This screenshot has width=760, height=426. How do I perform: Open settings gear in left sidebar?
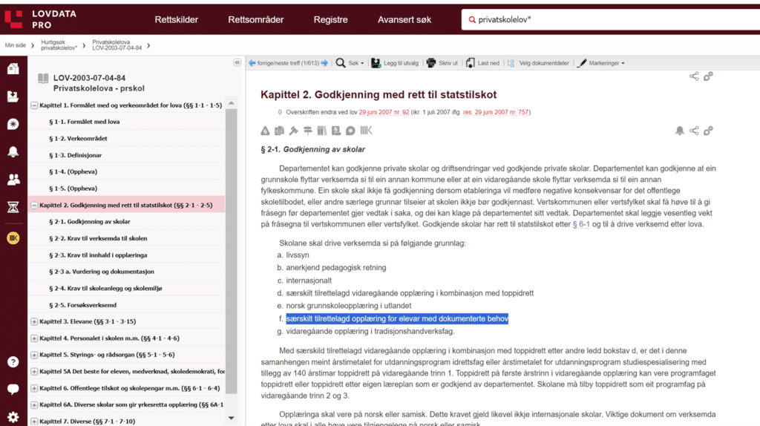click(13, 417)
